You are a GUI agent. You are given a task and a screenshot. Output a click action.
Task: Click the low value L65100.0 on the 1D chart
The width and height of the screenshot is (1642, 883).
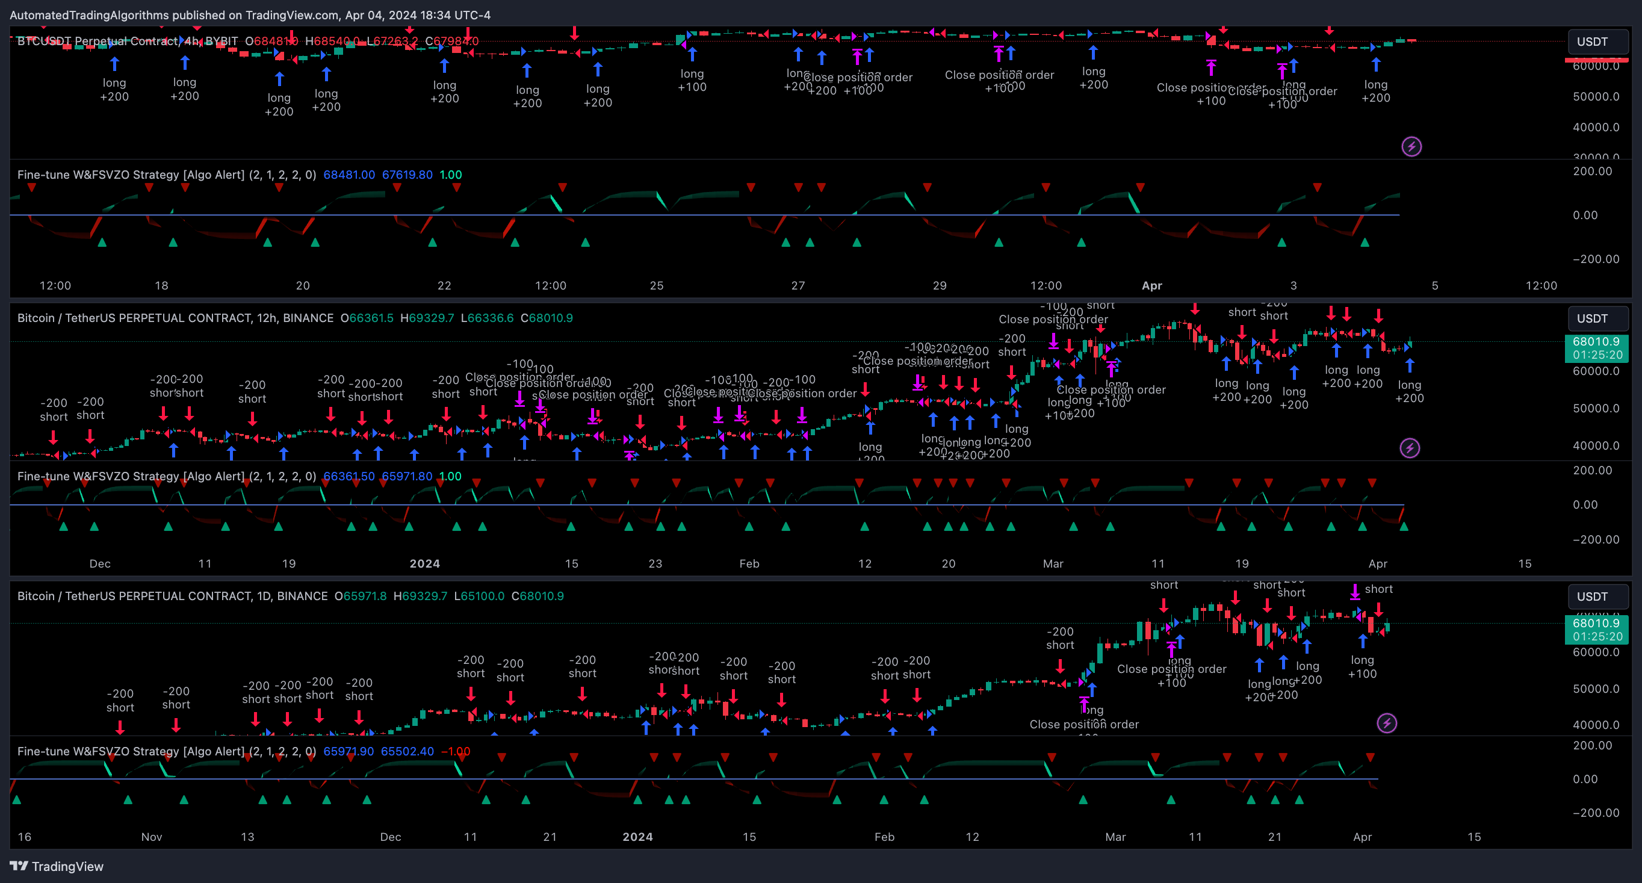click(x=479, y=596)
